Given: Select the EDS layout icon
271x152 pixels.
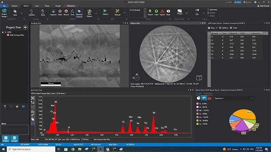Looking at the screenshot, I should 197,12.
